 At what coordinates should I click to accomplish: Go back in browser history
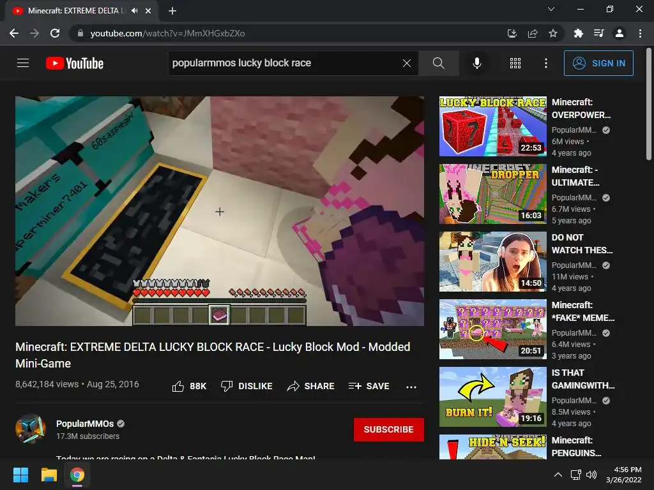(14, 33)
